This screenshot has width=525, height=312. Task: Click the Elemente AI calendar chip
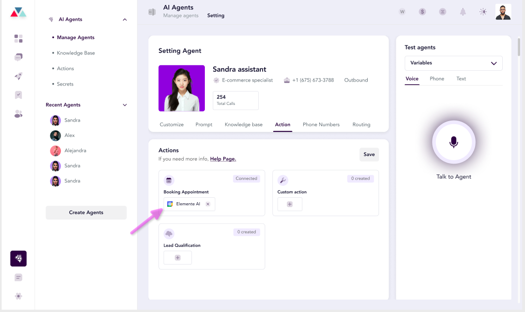click(189, 204)
